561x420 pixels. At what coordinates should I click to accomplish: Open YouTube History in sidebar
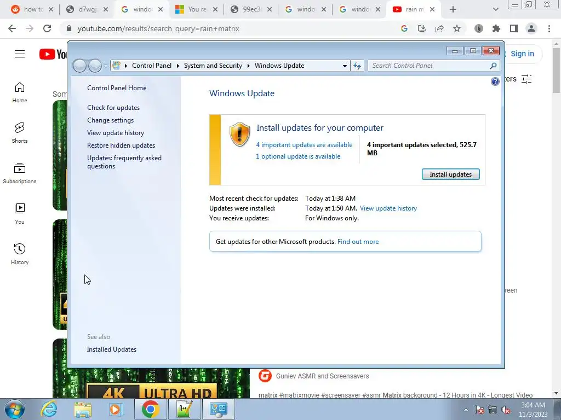pyautogui.click(x=20, y=254)
